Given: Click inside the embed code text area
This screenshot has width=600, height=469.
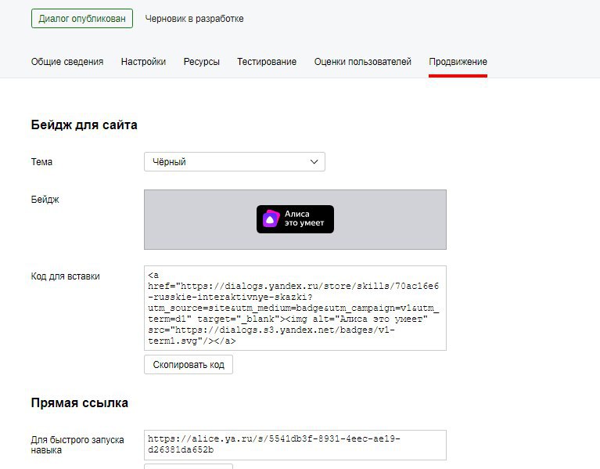Looking at the screenshot, I should click(295, 308).
